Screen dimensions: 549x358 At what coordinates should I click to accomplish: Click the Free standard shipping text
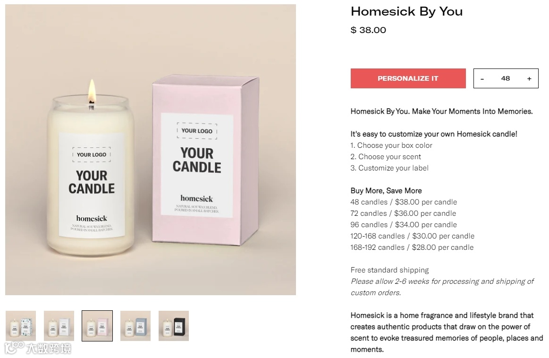[390, 270]
